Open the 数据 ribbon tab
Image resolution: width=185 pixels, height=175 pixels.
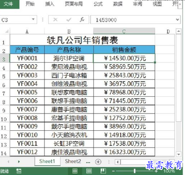(118, 4)
